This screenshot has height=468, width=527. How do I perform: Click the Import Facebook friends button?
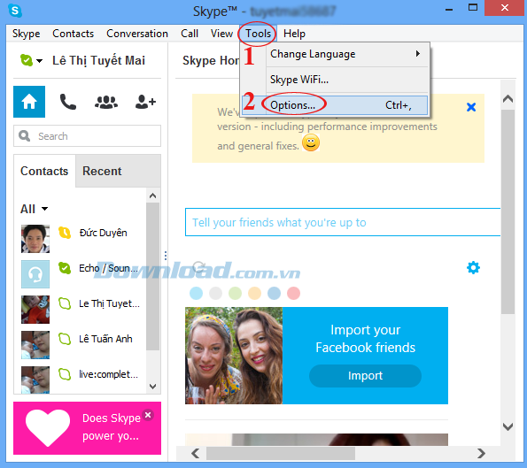pos(365,376)
